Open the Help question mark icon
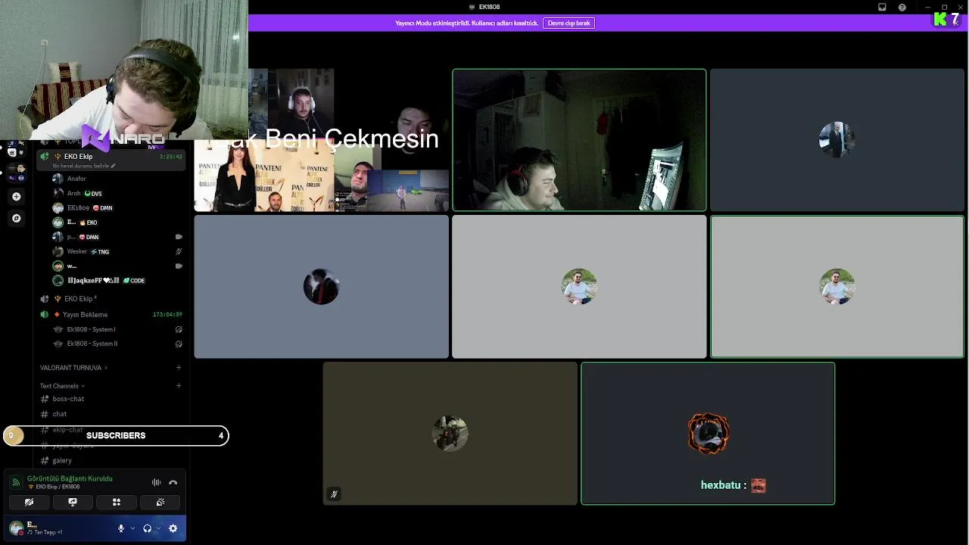This screenshot has width=969, height=545. (x=902, y=7)
